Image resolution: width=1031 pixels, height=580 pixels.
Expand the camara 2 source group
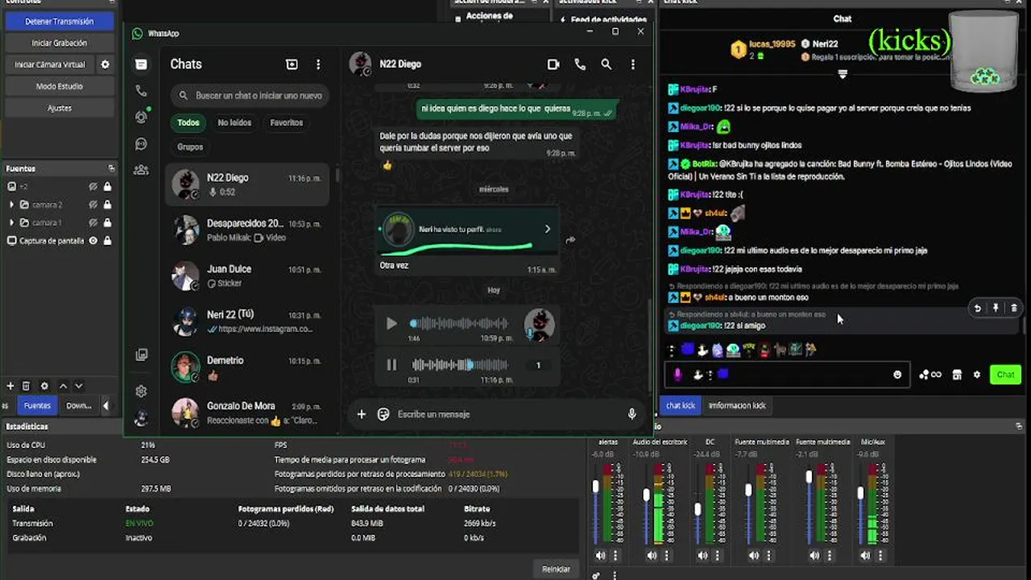pyautogui.click(x=11, y=205)
